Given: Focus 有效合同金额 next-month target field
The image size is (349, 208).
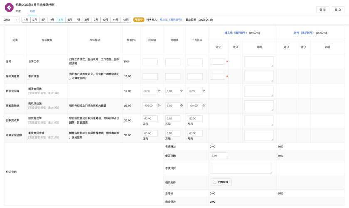Looking at the screenshot, I should click(195, 133).
